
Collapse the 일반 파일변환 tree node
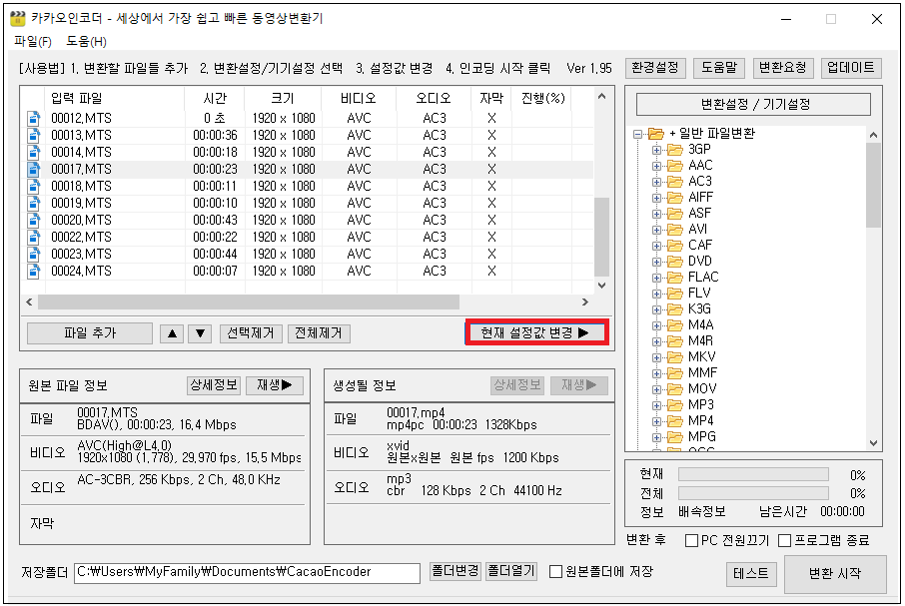click(637, 135)
